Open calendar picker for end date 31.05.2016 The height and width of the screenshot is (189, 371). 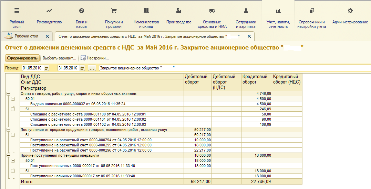pos(82,68)
